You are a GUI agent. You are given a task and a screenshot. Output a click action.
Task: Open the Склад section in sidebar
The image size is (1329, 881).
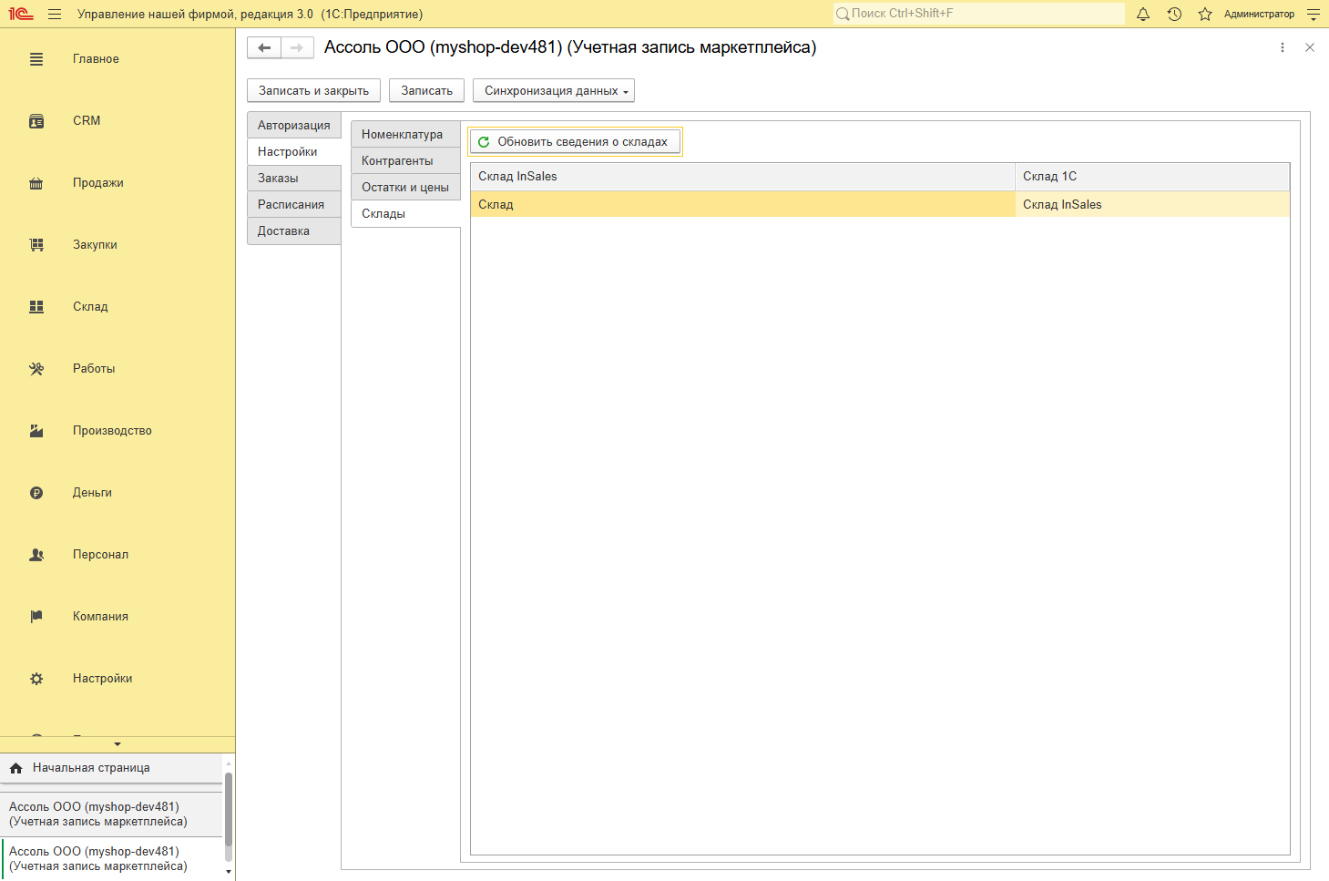click(x=90, y=307)
